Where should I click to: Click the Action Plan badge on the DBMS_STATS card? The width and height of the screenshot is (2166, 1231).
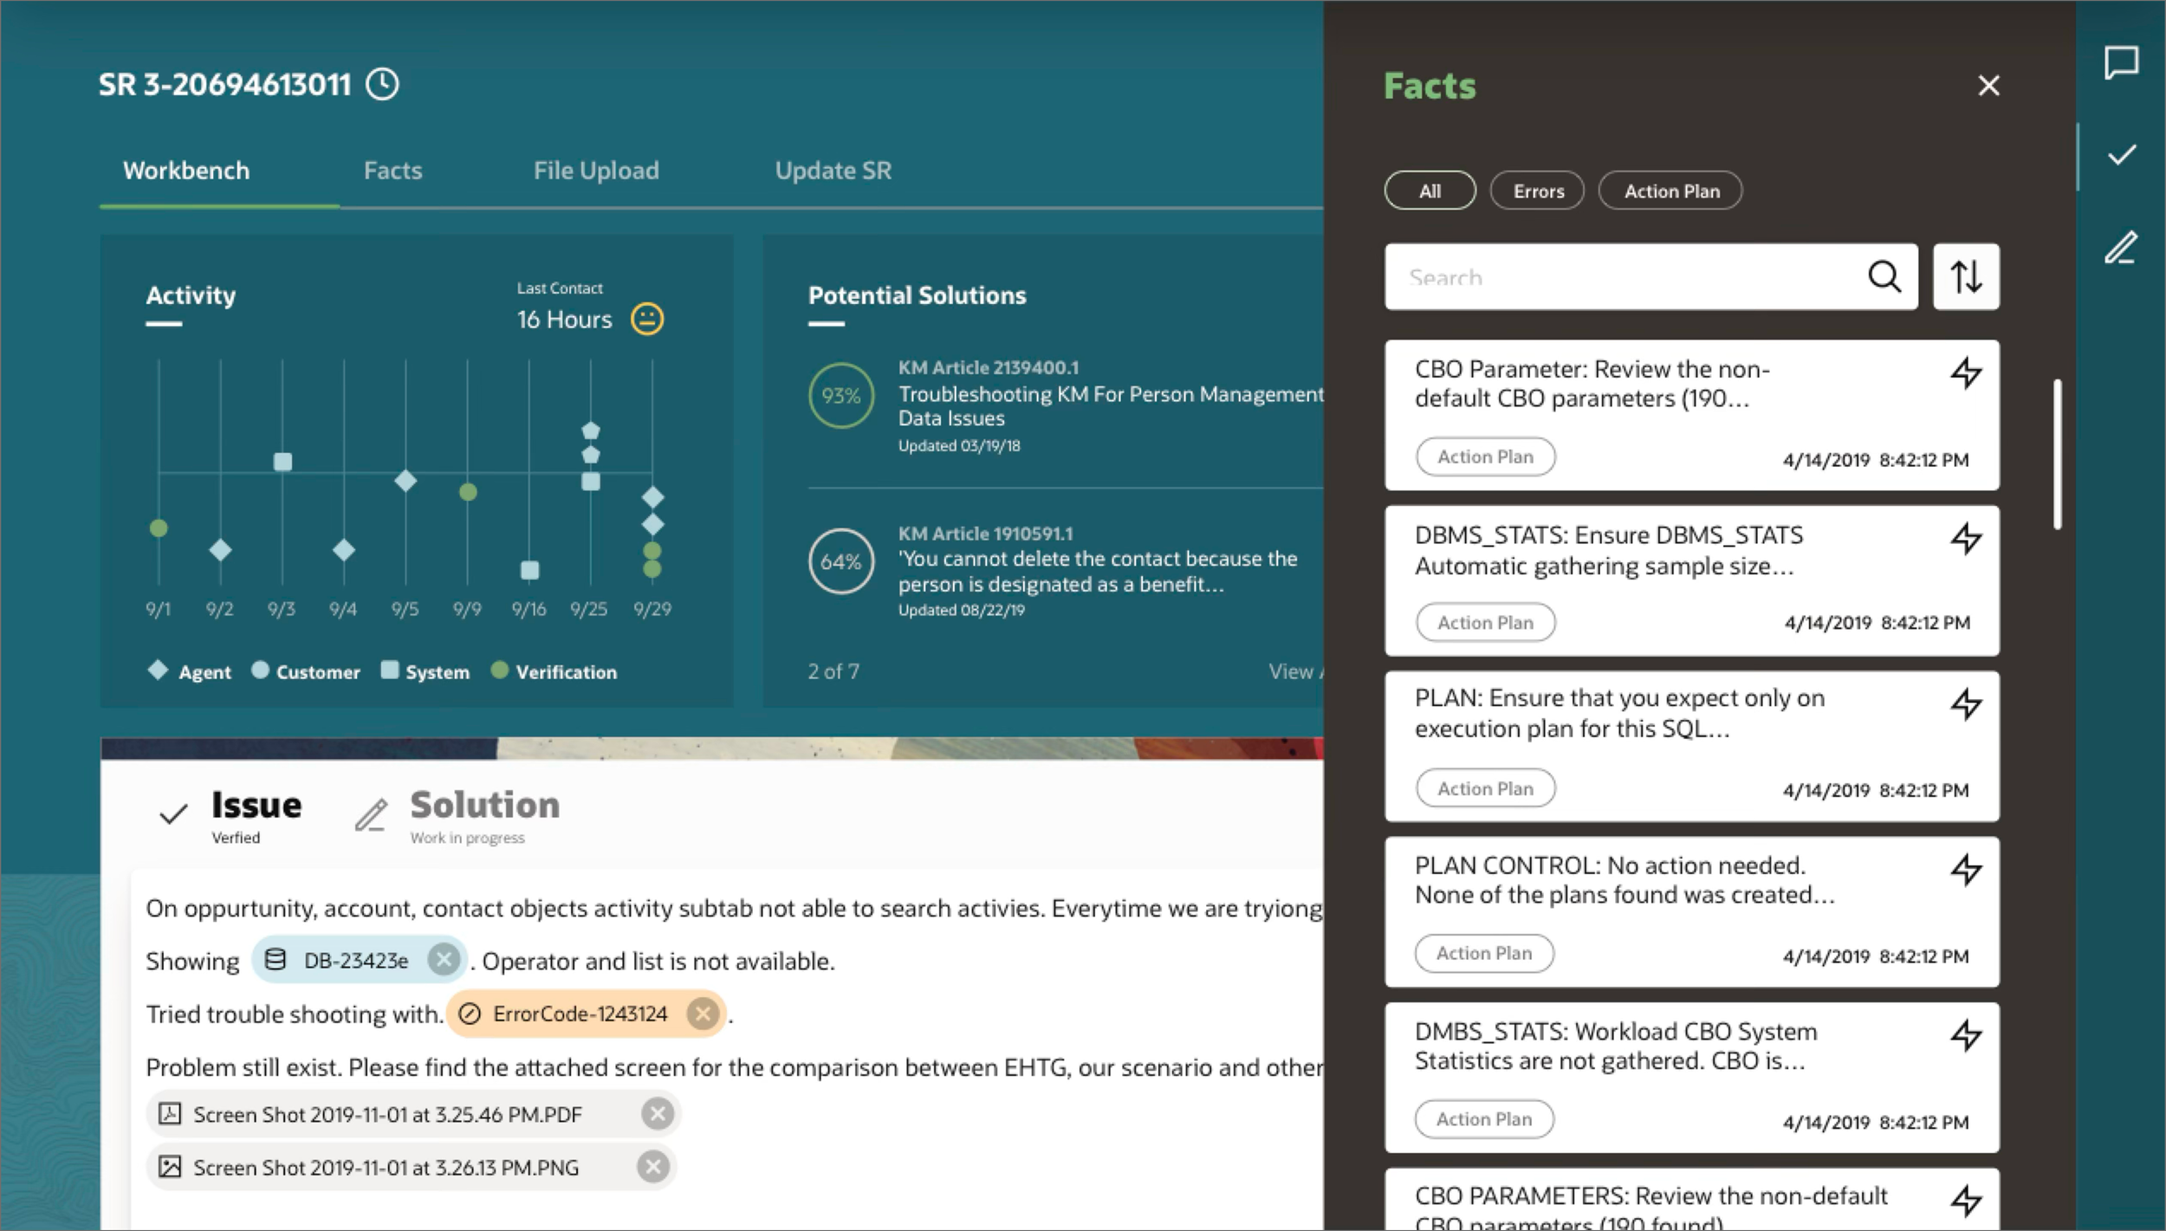[1485, 622]
